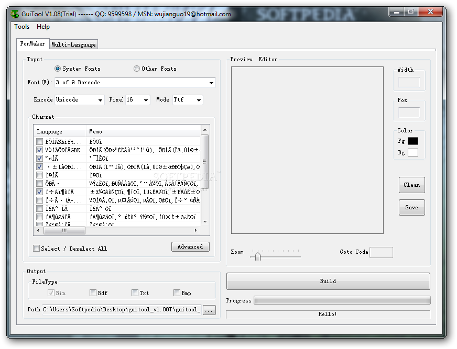Toggle the tenth charset row checkbox
This screenshot has width=457, height=349.
tap(39, 217)
